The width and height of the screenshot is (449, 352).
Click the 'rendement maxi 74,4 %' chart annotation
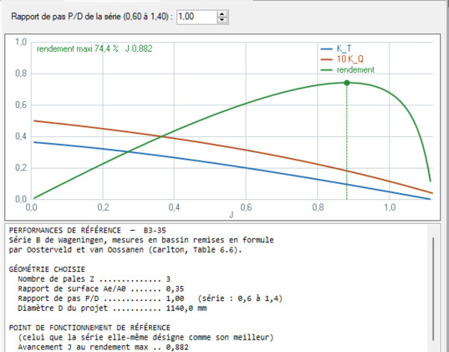coord(78,48)
